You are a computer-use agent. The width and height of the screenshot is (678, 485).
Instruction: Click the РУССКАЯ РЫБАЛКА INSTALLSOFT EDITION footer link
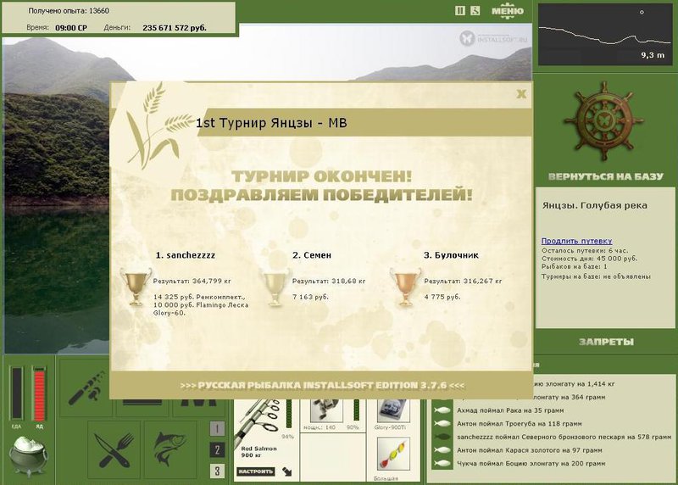[322, 385]
